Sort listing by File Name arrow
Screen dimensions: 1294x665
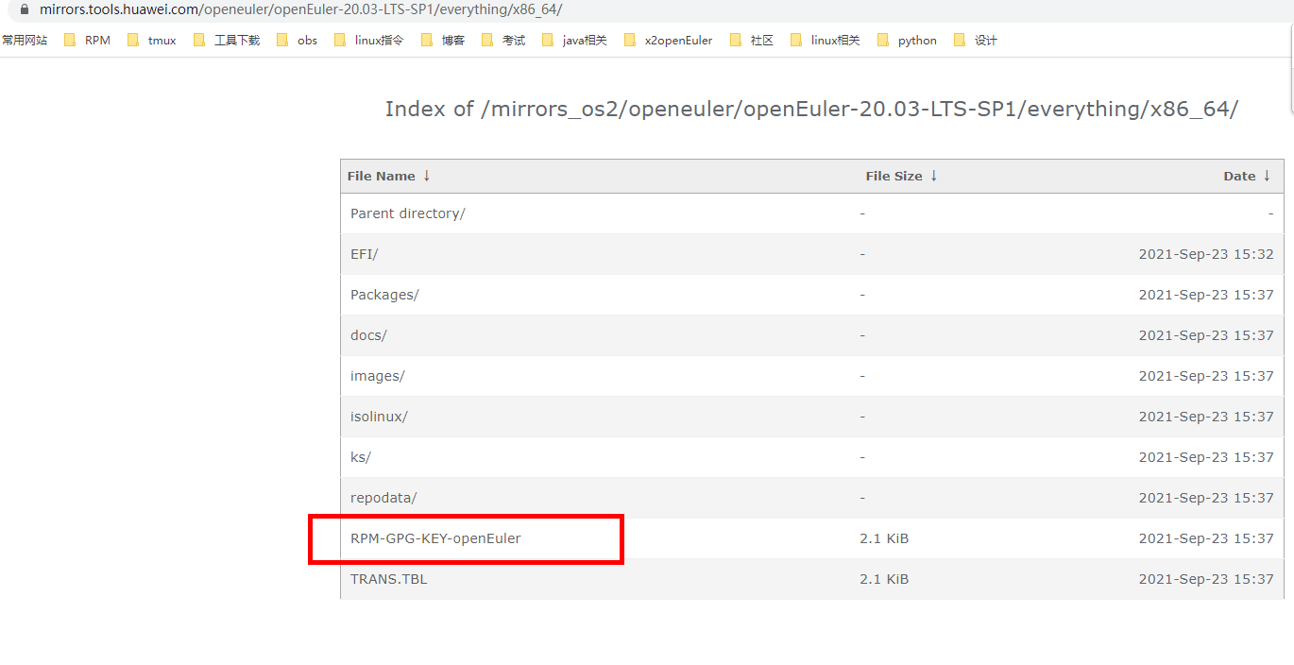(427, 176)
